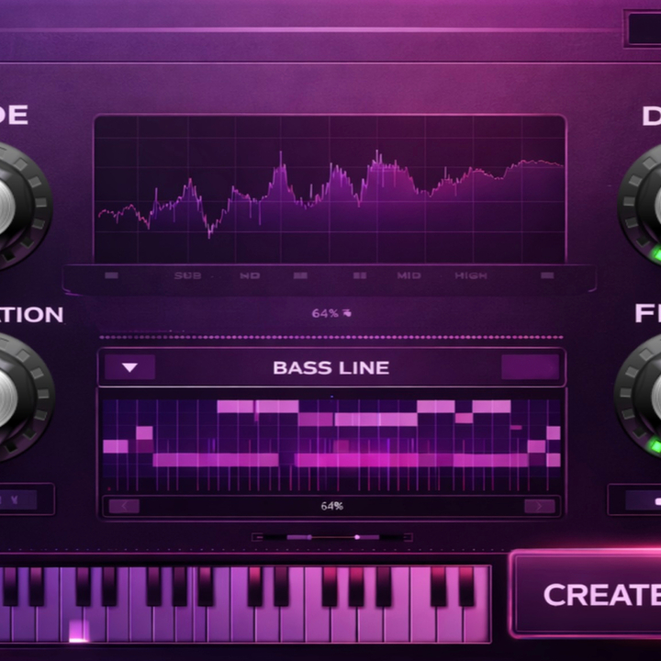
Task: Click the highlighted piano key with glowing marker
Action: tap(79, 629)
